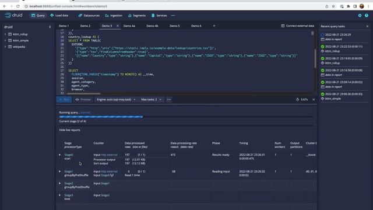Expand the Stage0 row
This screenshot has width=373, height=210.
point(59,155)
